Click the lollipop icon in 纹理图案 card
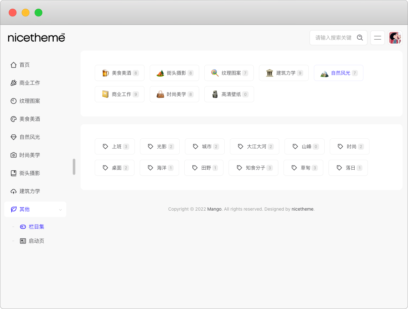 [215, 73]
